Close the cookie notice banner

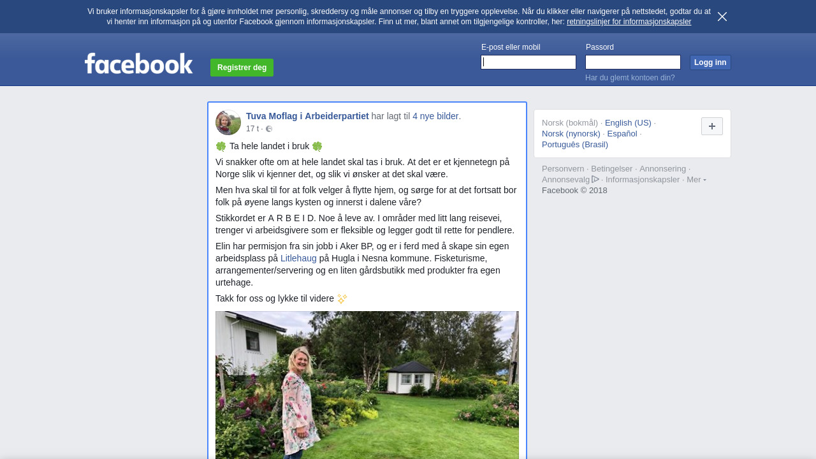click(722, 17)
